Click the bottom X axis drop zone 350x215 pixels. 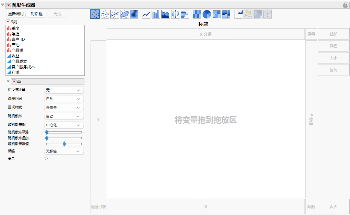[206, 207]
